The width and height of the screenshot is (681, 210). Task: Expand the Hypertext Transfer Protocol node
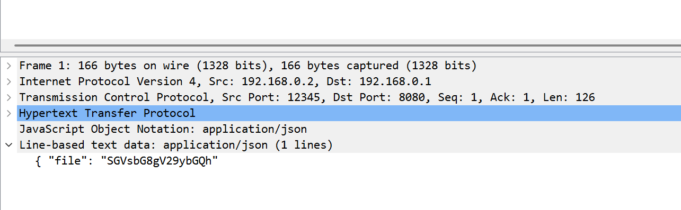click(x=8, y=113)
